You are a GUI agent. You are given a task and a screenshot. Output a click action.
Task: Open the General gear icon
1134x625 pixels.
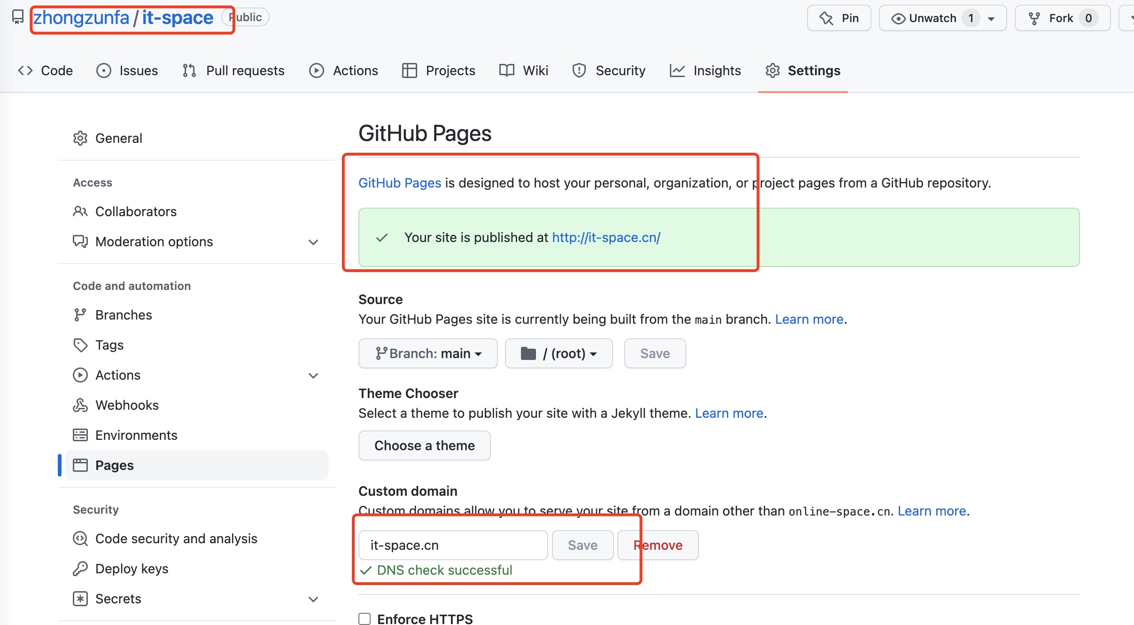coord(80,138)
